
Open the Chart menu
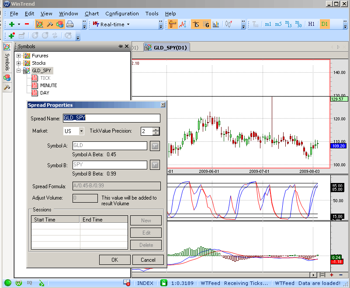(x=92, y=14)
